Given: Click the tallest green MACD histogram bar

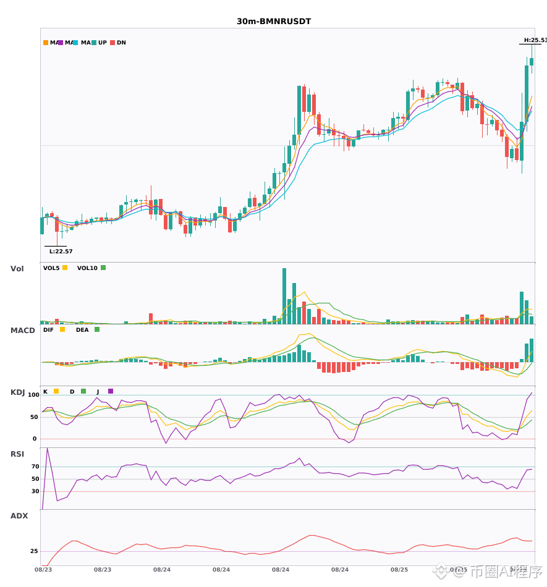Looking at the screenshot, I should pyautogui.click(x=532, y=350).
